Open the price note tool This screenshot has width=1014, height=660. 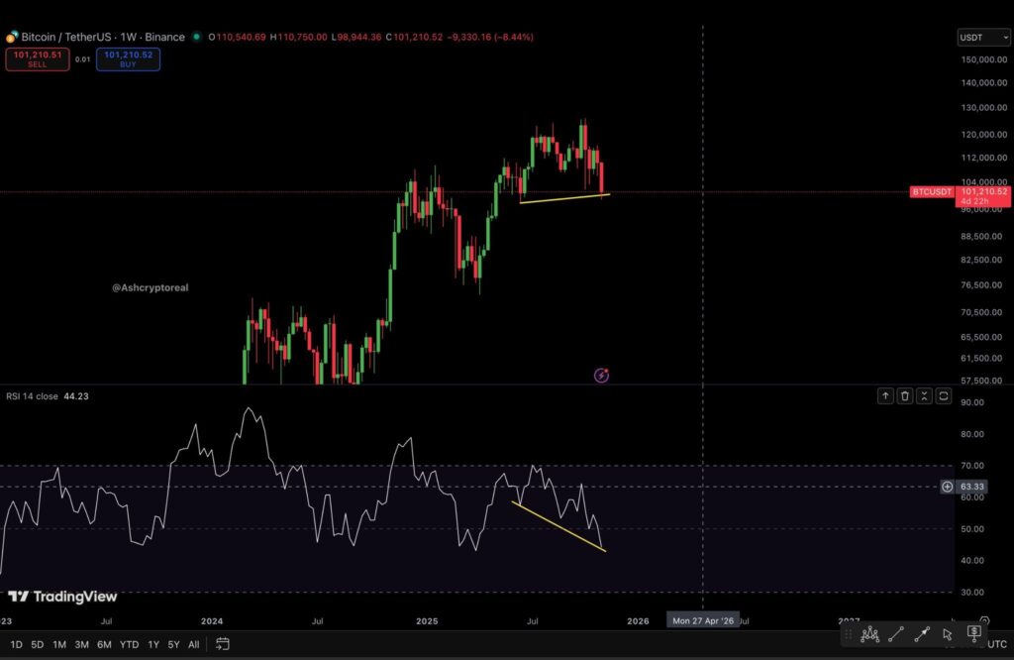[972, 634]
